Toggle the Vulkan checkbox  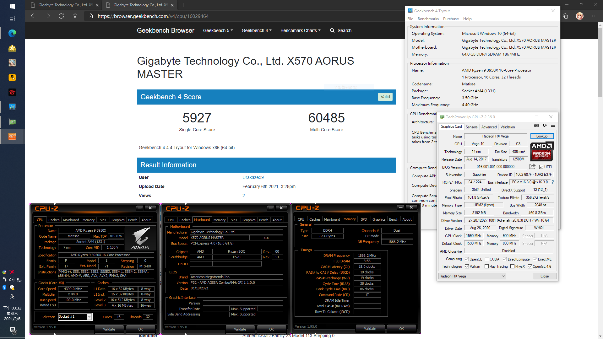click(467, 266)
